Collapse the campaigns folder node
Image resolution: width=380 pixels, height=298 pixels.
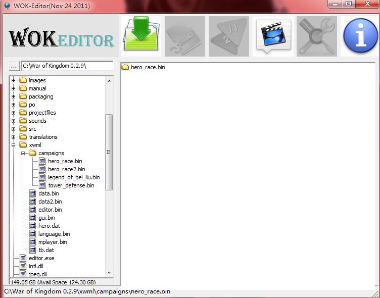point(23,153)
